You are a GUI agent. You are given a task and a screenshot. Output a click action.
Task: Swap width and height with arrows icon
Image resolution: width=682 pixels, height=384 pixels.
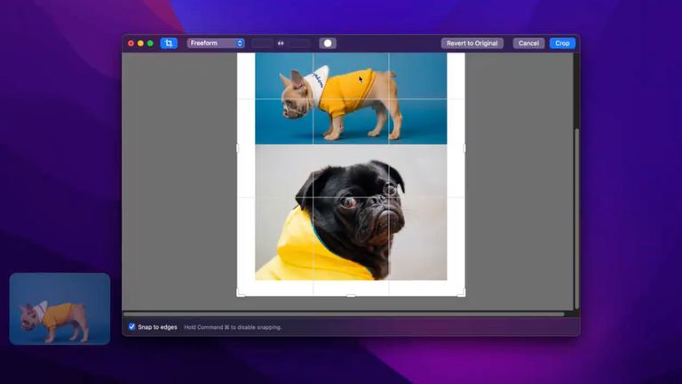[x=282, y=43]
